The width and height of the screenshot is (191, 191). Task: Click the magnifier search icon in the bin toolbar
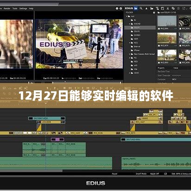click(x=141, y=8)
